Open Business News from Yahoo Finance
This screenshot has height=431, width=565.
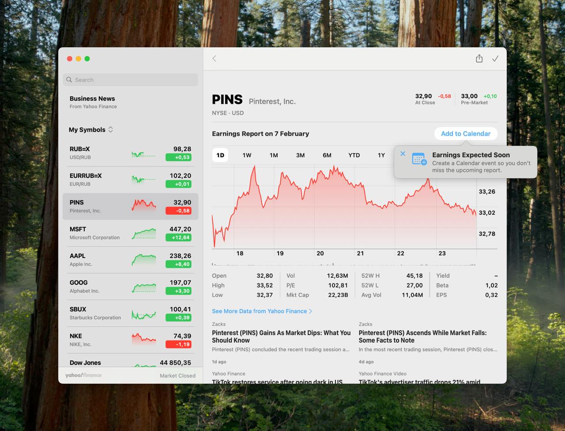click(x=93, y=102)
